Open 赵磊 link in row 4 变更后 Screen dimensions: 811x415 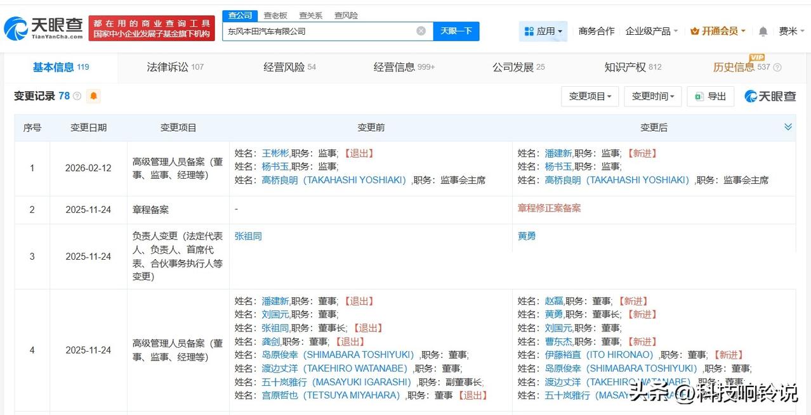point(553,301)
